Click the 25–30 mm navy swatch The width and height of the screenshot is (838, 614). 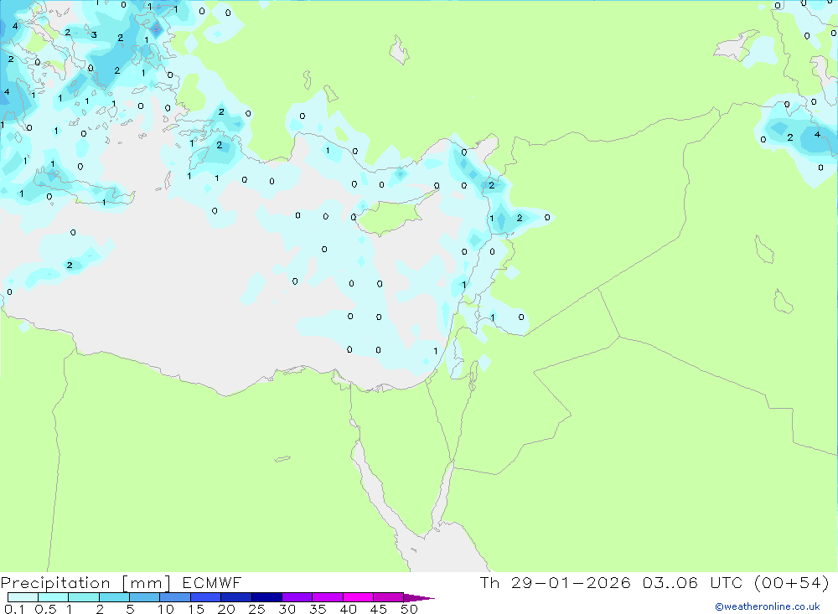(266, 597)
